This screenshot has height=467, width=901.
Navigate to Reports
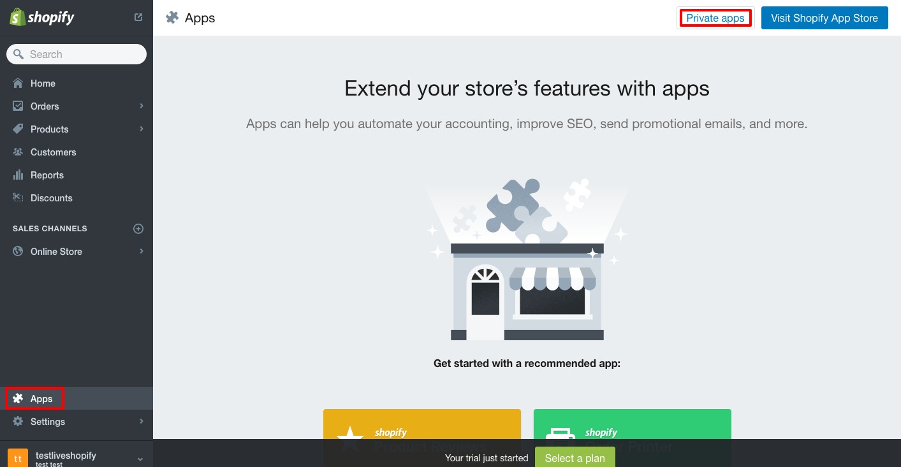coord(77,175)
